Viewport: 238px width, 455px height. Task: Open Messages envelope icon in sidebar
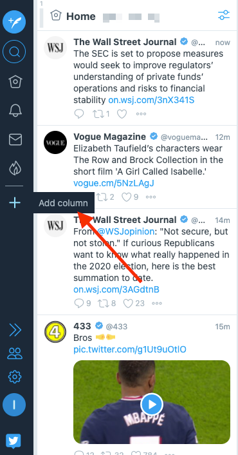[15, 139]
